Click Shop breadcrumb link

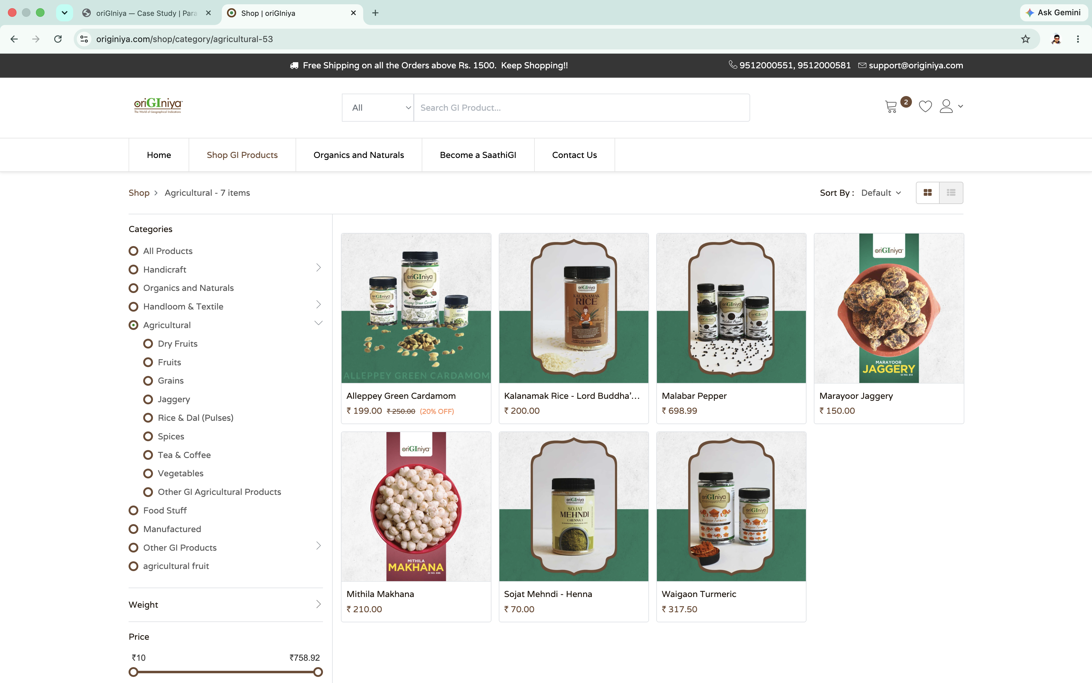click(139, 193)
